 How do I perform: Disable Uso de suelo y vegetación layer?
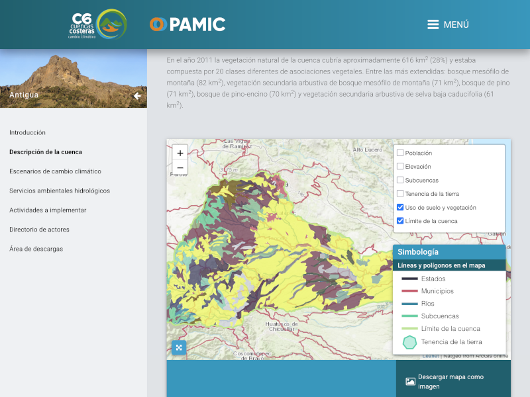400,207
